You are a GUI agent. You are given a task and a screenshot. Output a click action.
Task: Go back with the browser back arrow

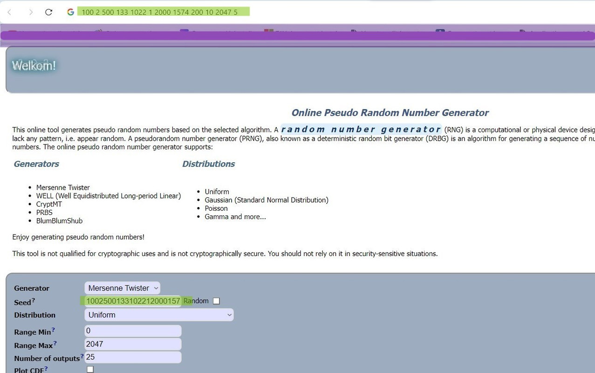(x=9, y=12)
